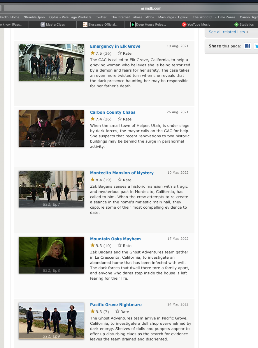Image resolution: width=258 pixels, height=348 pixels.
Task: Open the S22 Ep6 episode thumbnail
Action: point(51,129)
